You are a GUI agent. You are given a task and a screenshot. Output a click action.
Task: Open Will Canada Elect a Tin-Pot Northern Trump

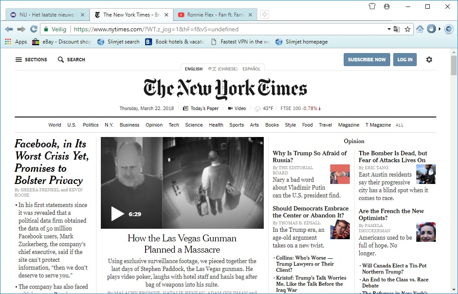tap(394, 269)
